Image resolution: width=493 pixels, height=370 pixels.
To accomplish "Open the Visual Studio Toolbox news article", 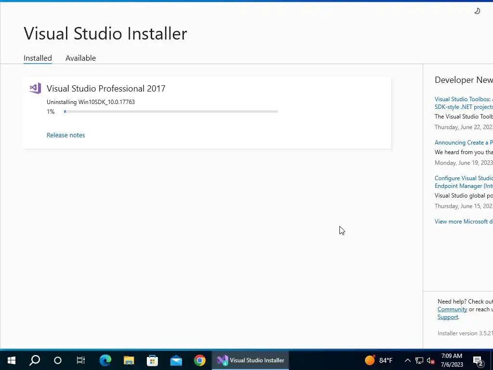I will click(464, 103).
